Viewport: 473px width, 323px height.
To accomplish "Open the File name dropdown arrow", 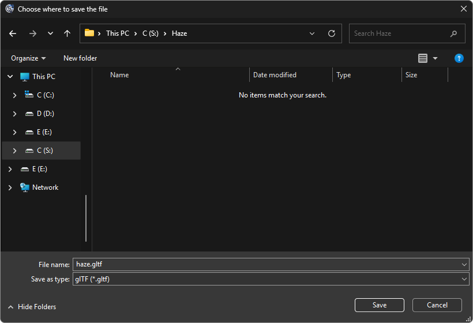I will 464,265.
